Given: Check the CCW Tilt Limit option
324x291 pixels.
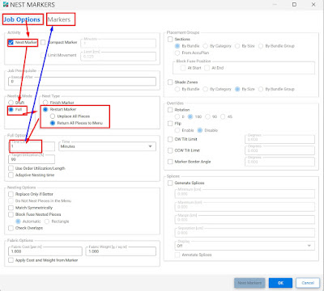Looking at the screenshot, I should (x=170, y=150).
